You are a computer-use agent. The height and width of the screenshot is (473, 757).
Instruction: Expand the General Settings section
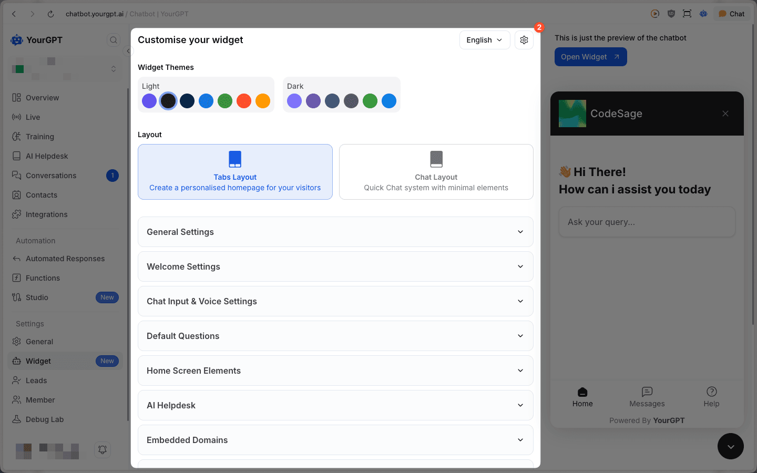tap(335, 232)
